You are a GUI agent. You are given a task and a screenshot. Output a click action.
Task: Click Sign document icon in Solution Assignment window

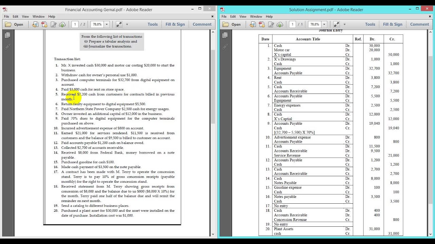click(271, 24)
